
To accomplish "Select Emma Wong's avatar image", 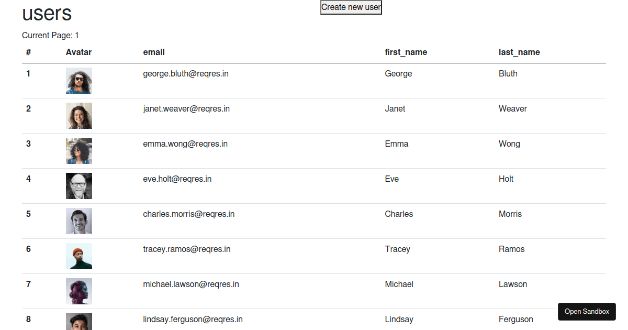I will pyautogui.click(x=79, y=151).
